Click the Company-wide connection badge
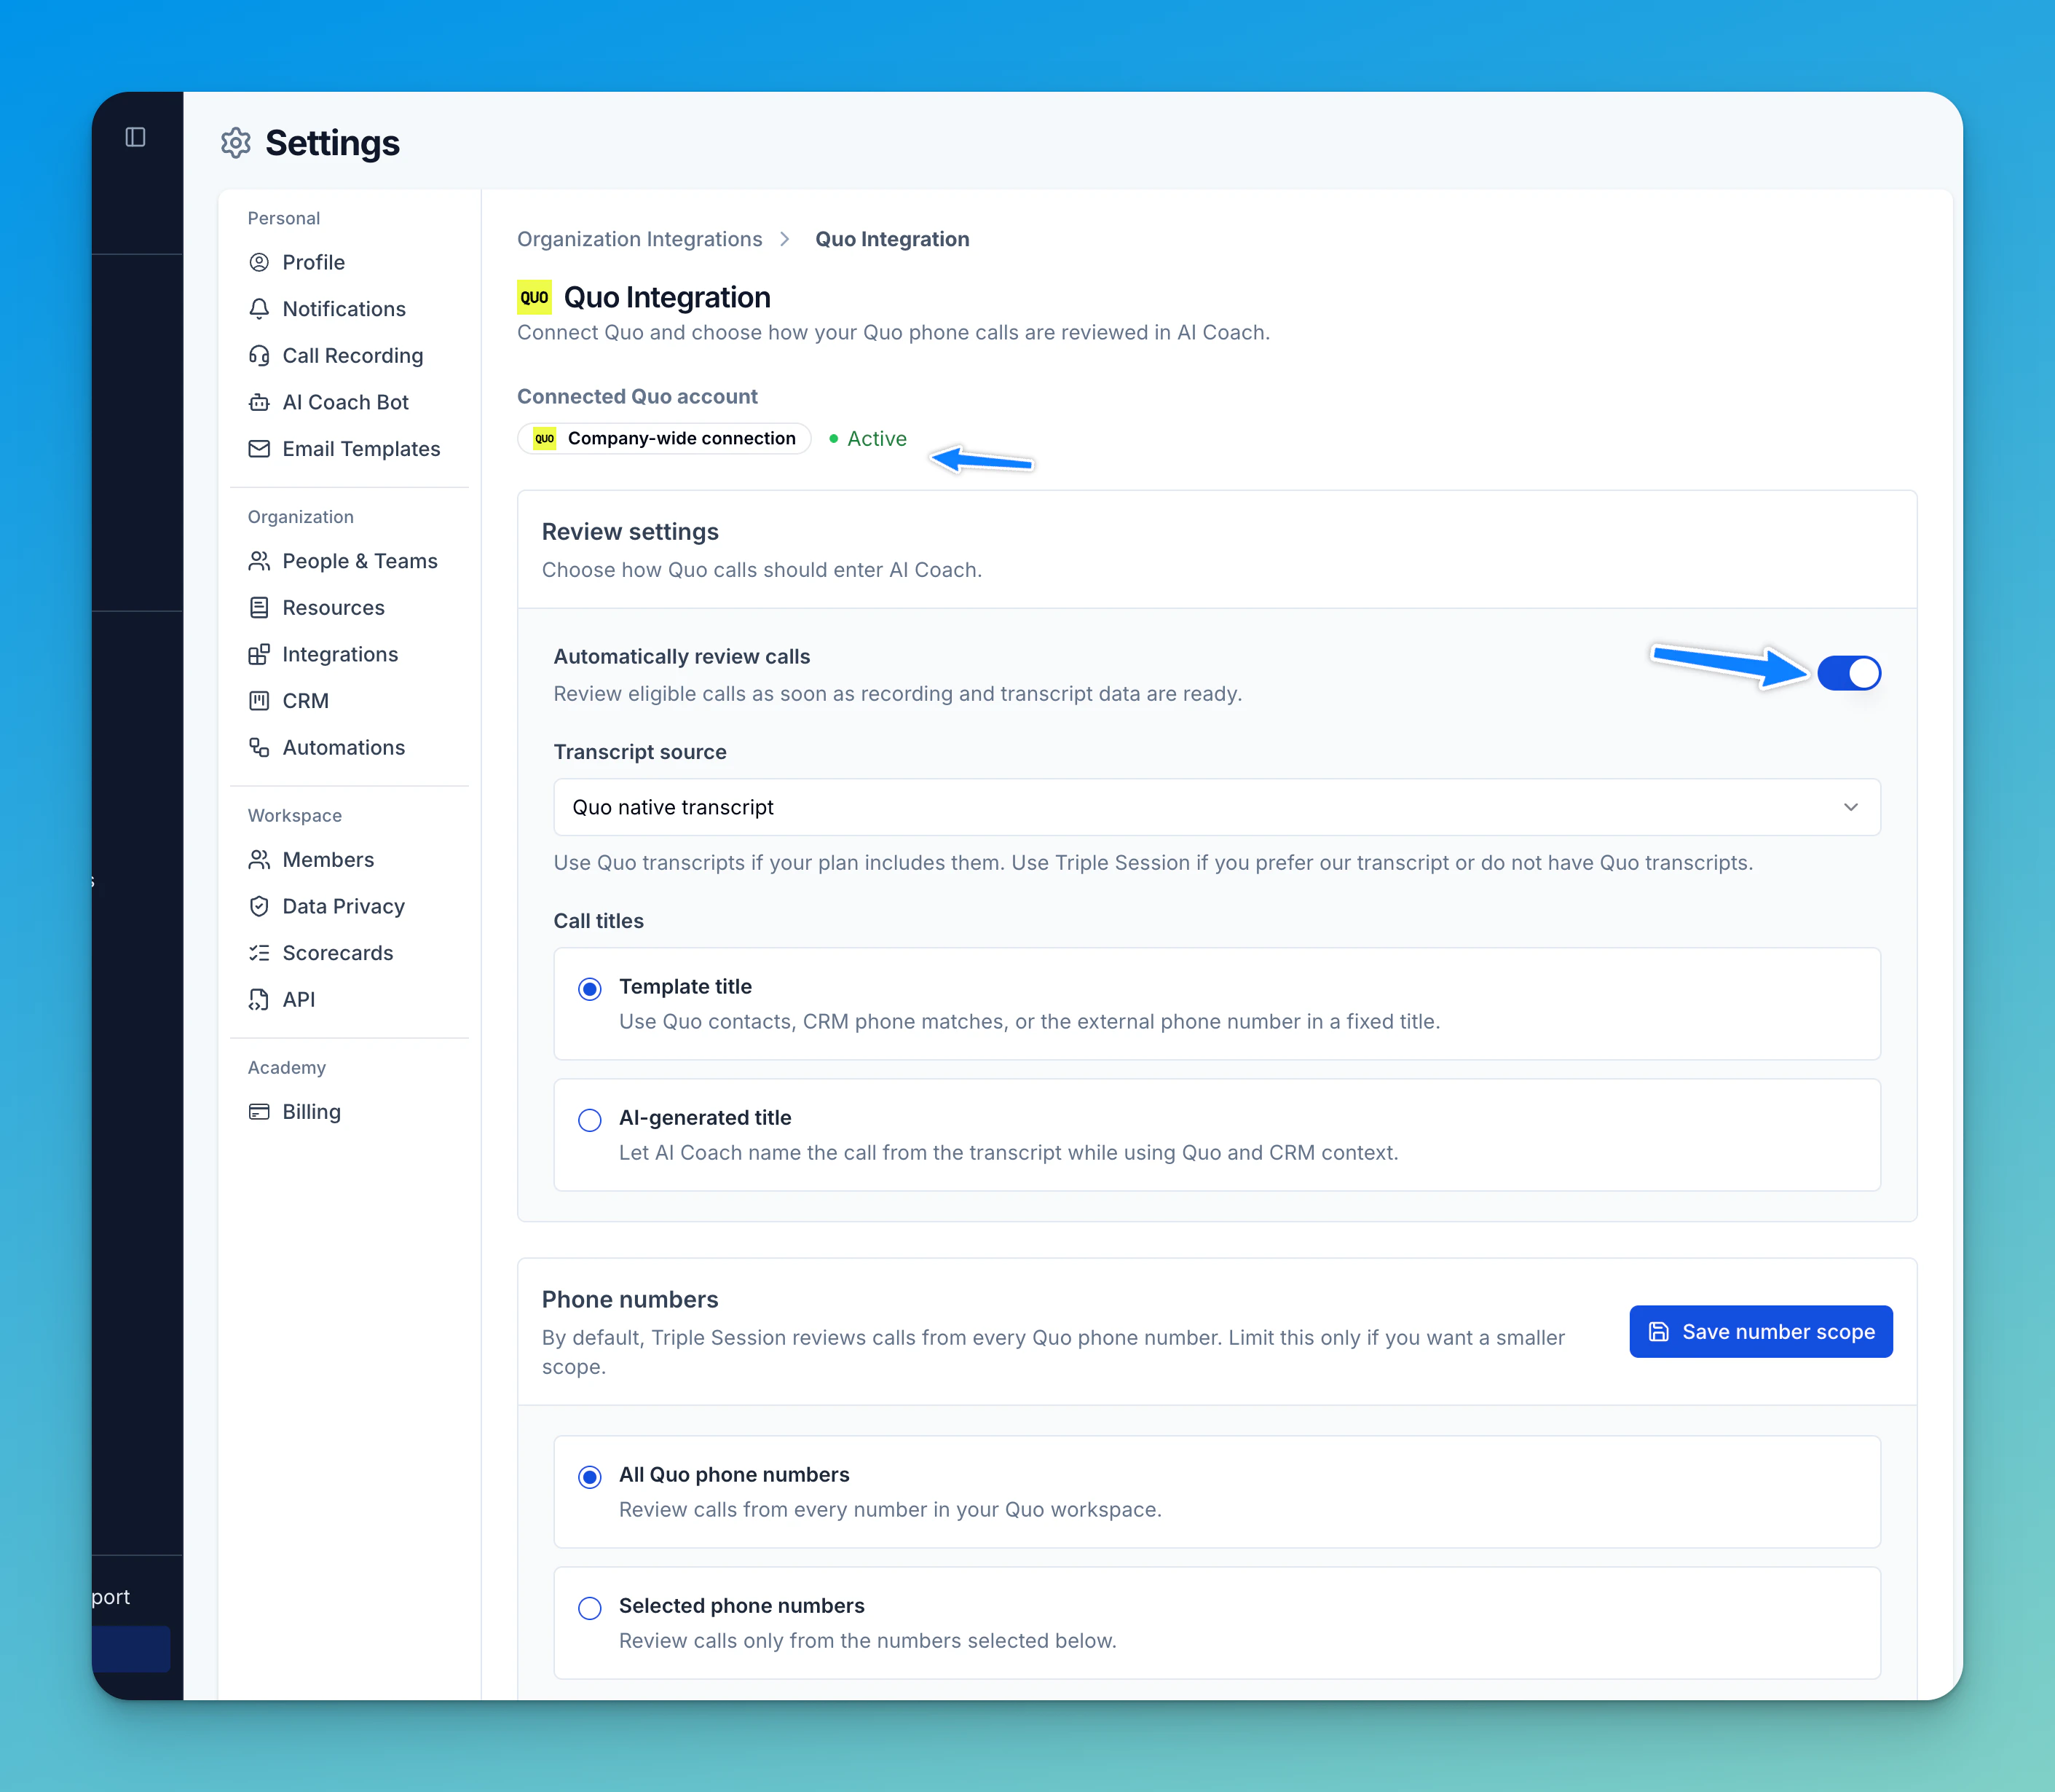This screenshot has height=1792, width=2055. point(663,438)
